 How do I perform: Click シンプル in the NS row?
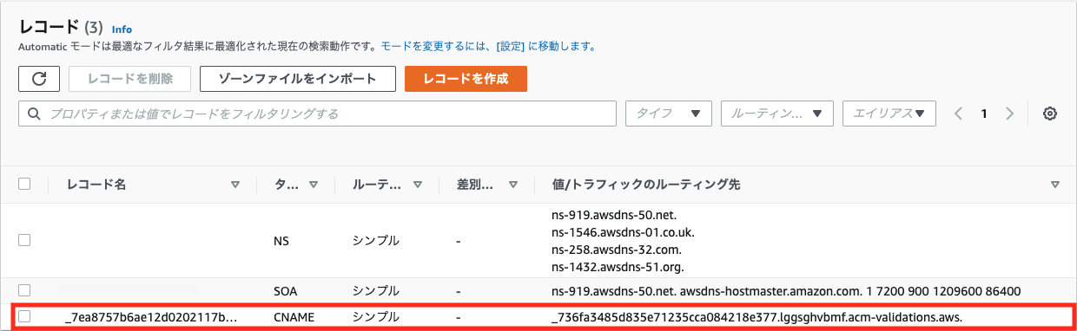tap(376, 240)
